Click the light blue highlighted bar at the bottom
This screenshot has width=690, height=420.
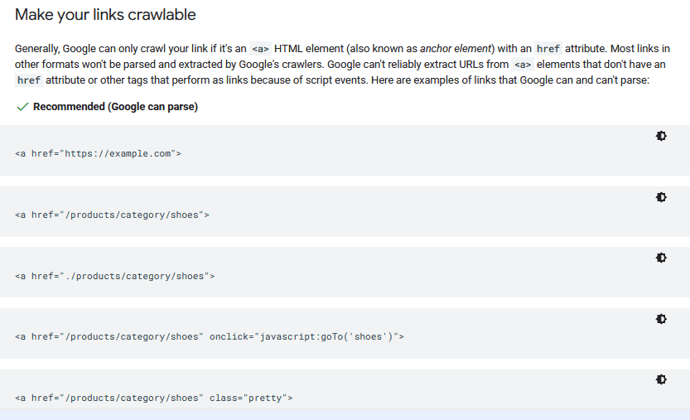tap(345, 414)
